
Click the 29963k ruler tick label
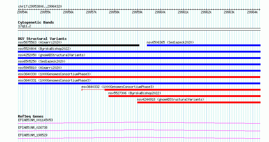click(229, 12)
